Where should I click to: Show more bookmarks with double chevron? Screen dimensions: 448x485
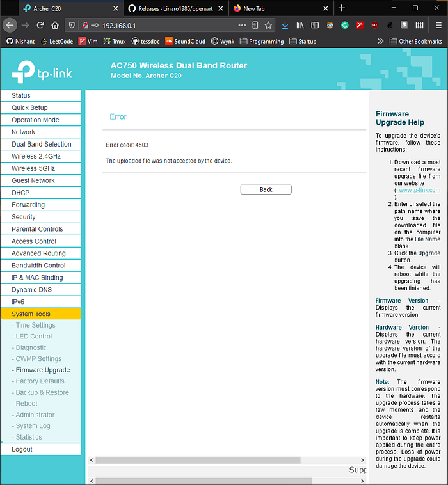[380, 41]
